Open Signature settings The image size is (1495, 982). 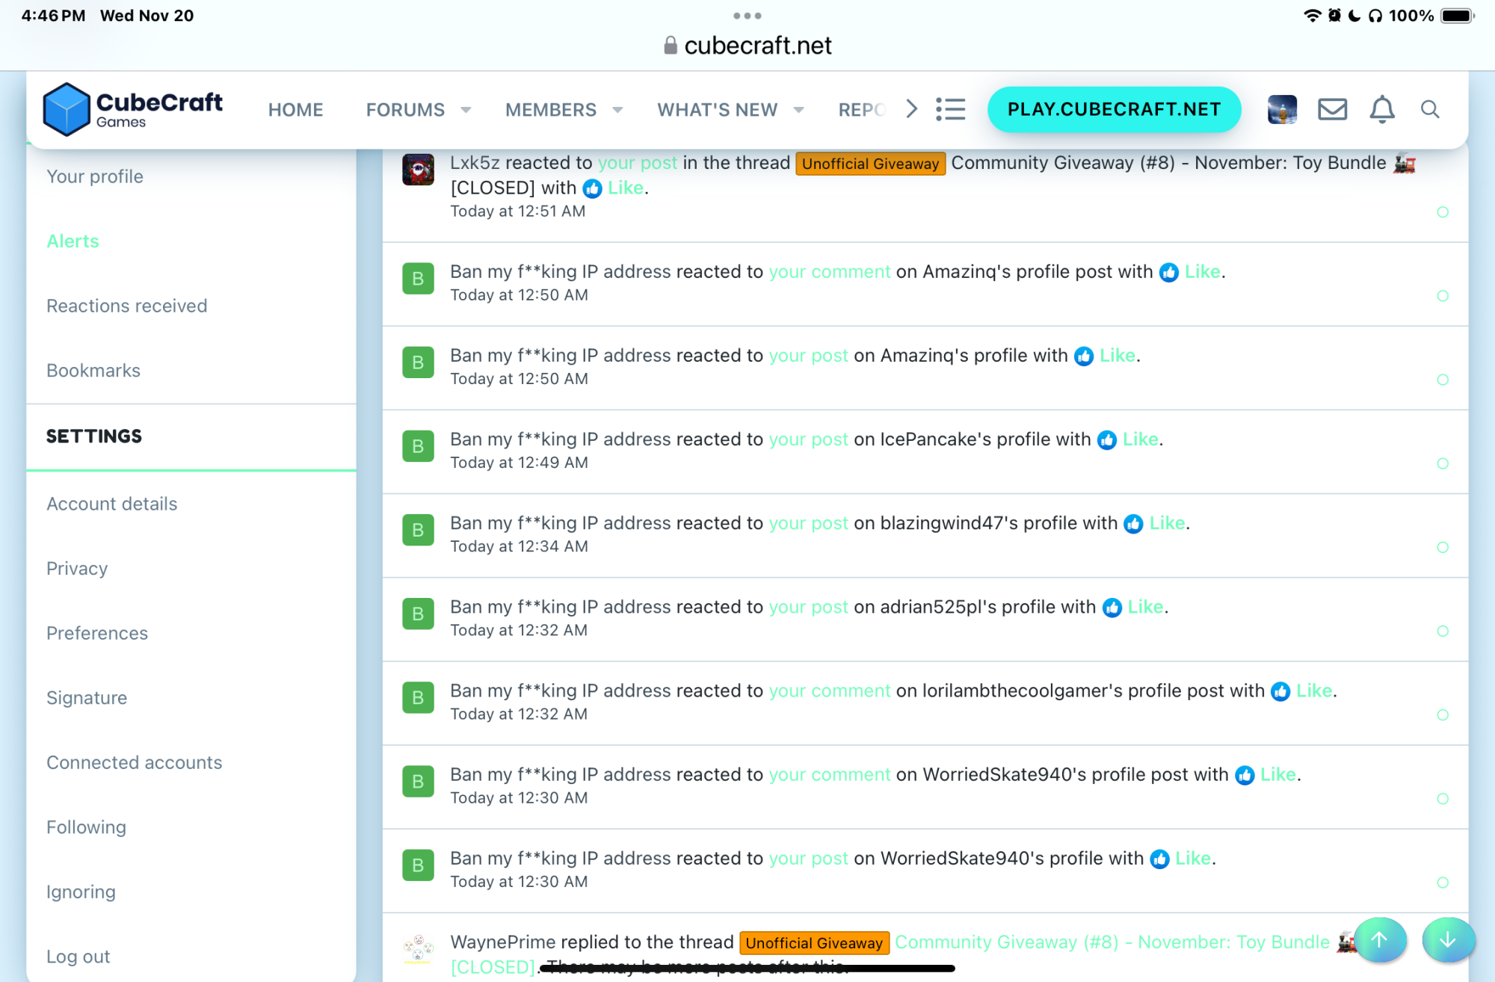(x=87, y=698)
